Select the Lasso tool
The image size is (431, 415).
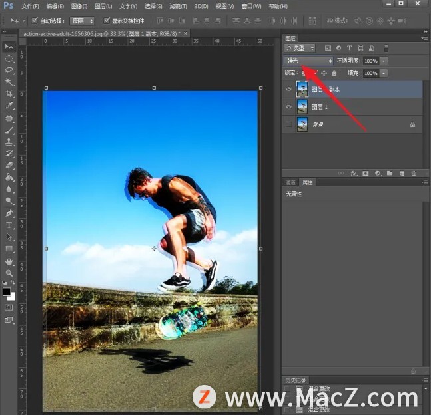[9, 70]
